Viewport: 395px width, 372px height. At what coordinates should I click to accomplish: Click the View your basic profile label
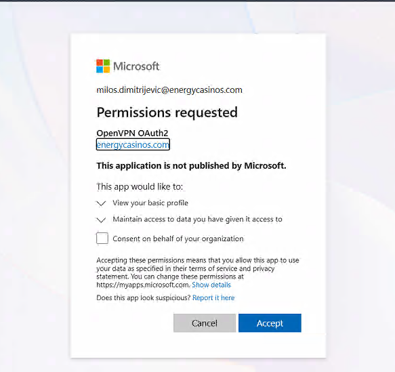click(150, 203)
